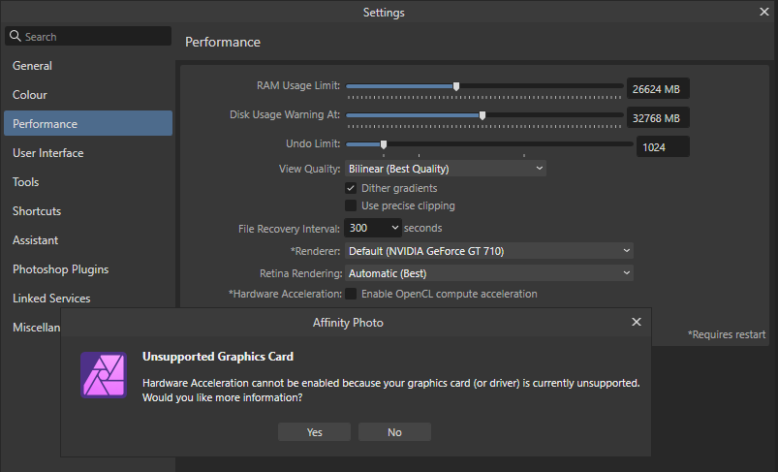Click the Disk Usage value field
Screen dimensions: 778x472
pos(658,118)
